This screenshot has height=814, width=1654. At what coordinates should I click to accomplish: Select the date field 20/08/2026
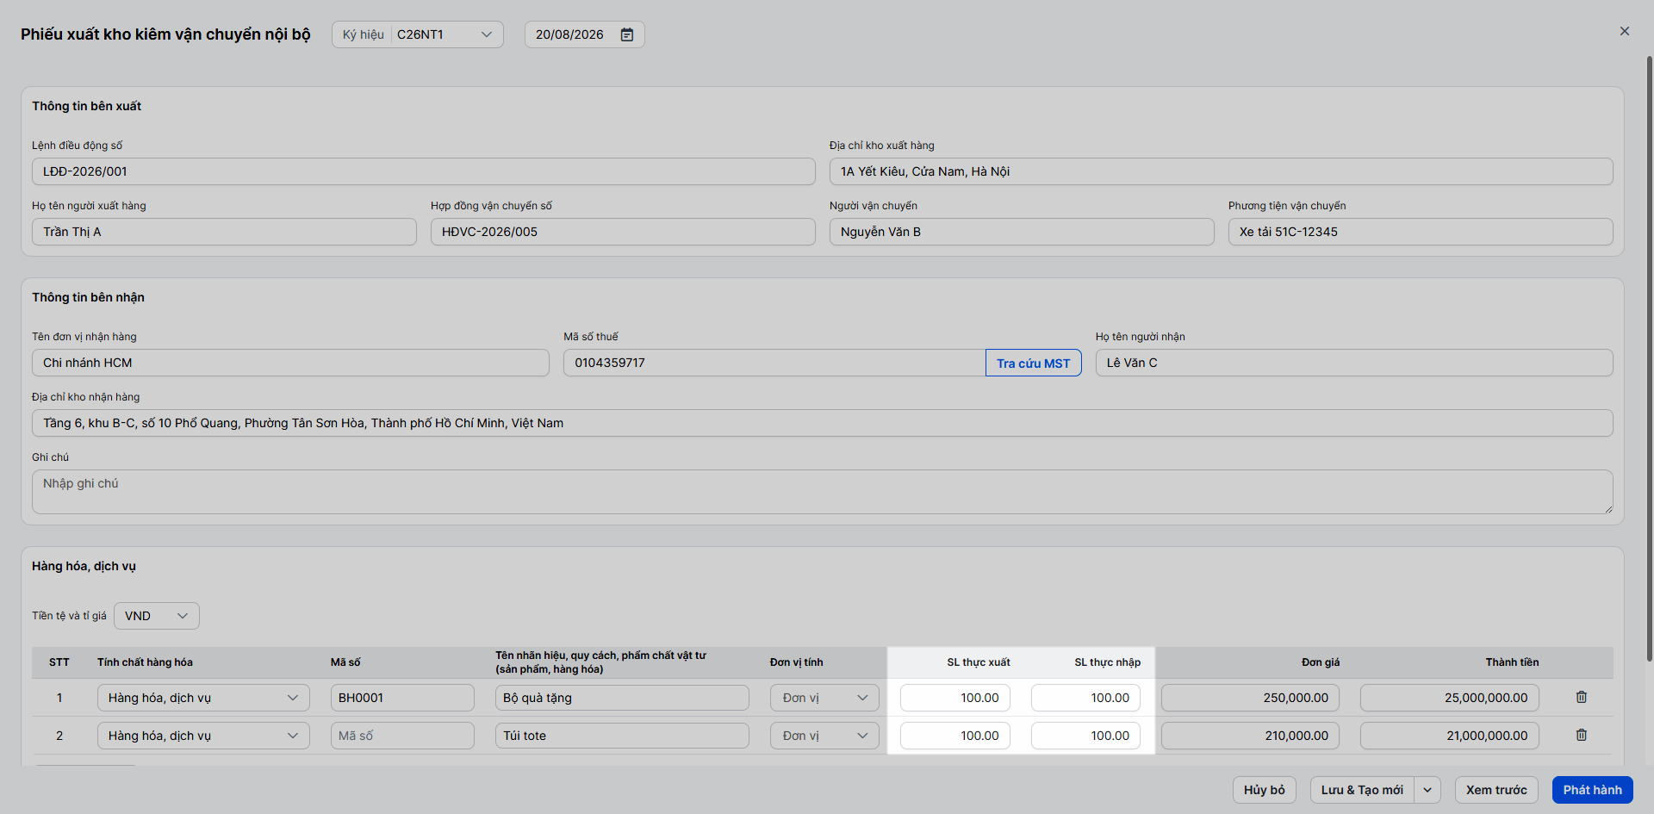[585, 34]
